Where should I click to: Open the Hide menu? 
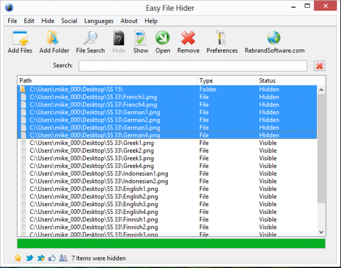pos(48,21)
